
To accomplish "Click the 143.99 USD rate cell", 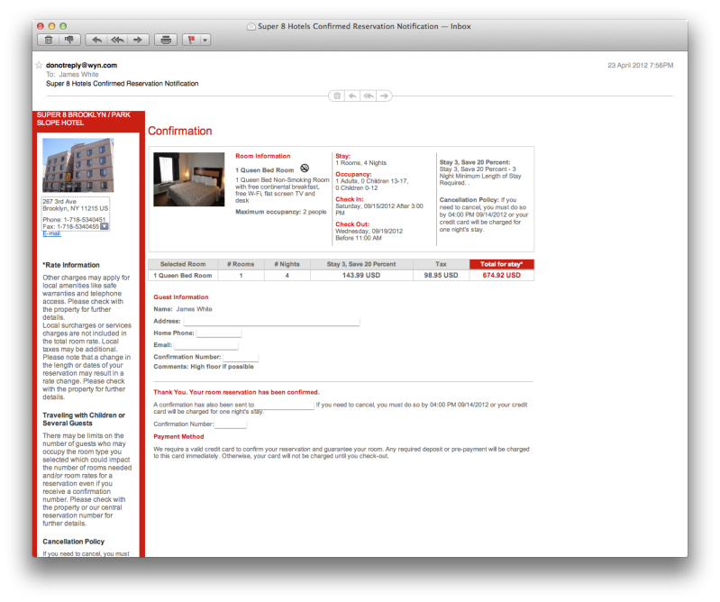I will [x=361, y=275].
